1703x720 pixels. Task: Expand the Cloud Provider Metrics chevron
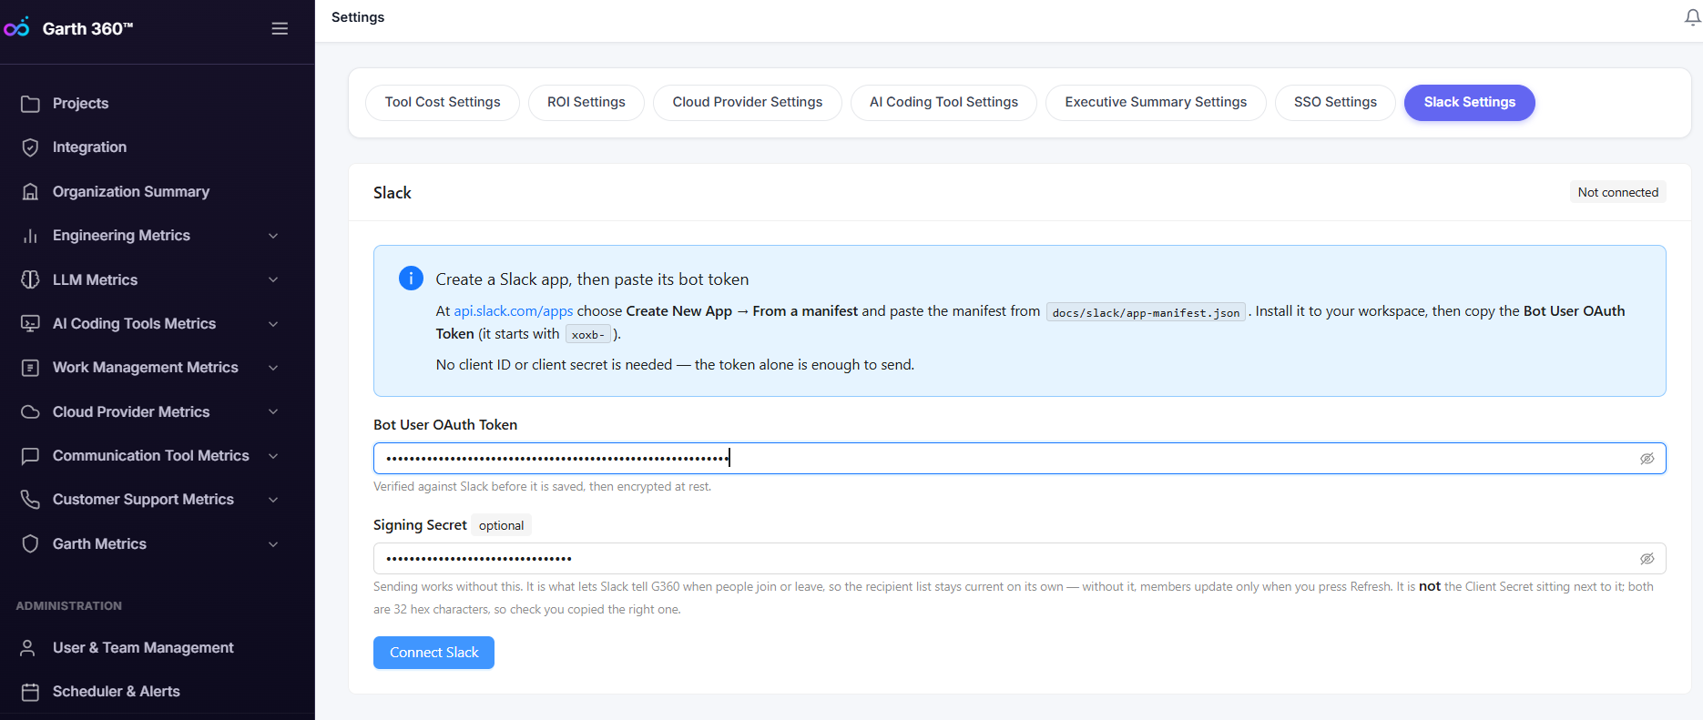(x=273, y=411)
